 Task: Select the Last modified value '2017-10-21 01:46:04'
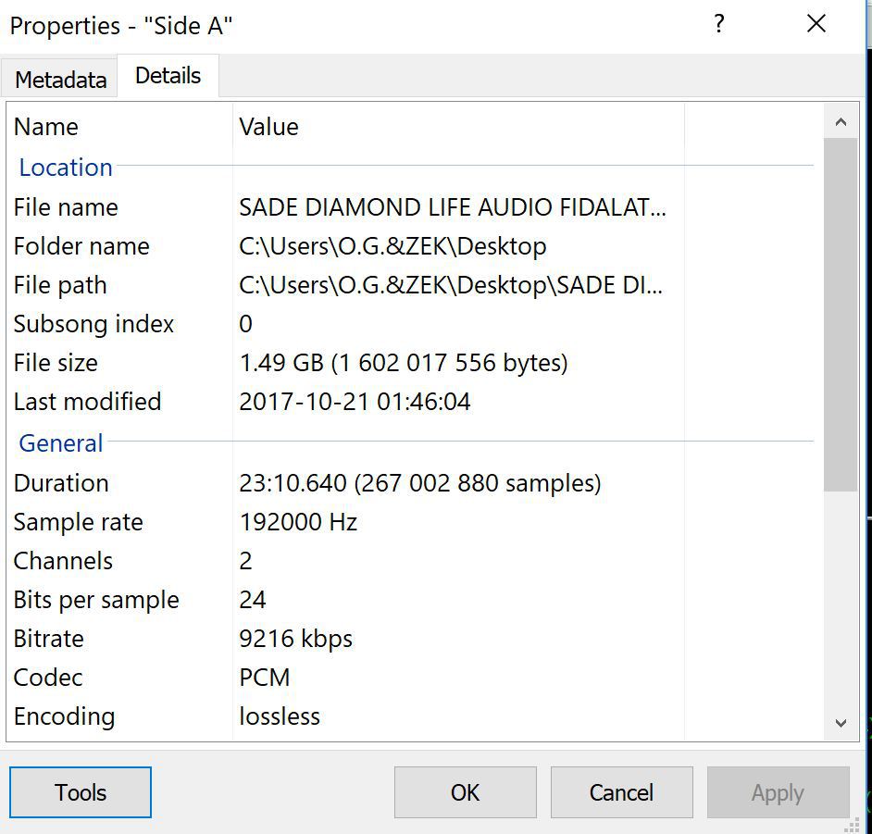pyautogui.click(x=355, y=402)
